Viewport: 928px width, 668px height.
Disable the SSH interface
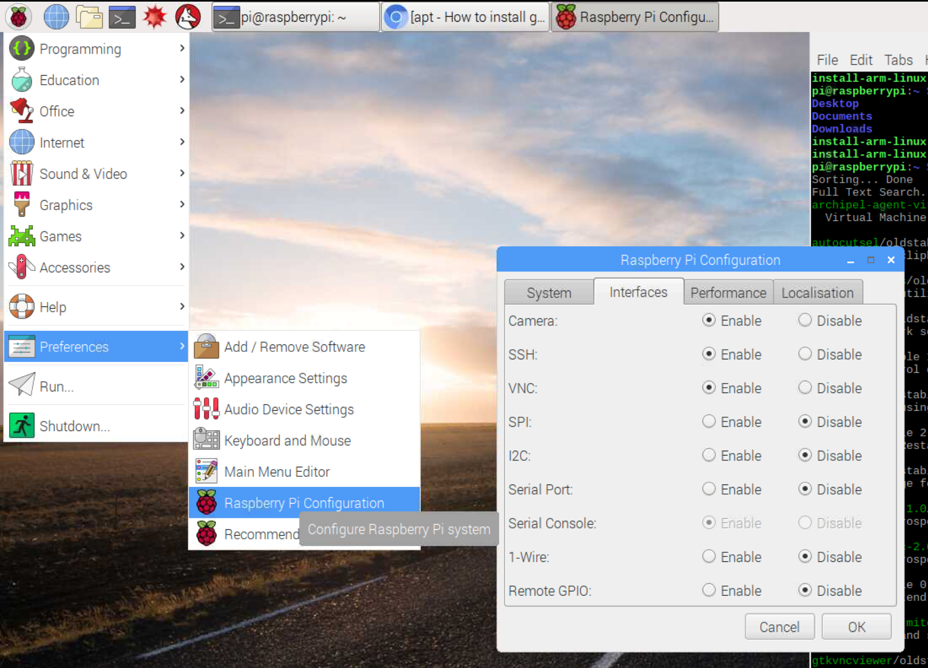pos(805,354)
